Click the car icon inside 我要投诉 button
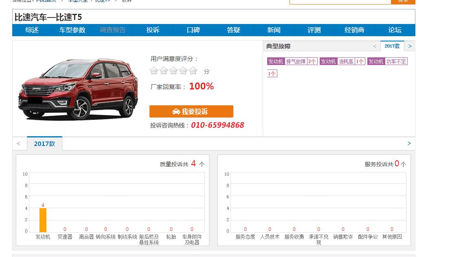This screenshot has height=257, width=450. coord(176,111)
